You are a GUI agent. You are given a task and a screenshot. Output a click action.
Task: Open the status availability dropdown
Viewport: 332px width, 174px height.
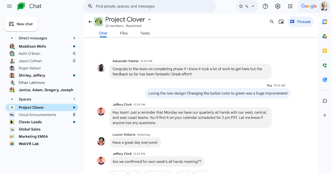coord(247,6)
